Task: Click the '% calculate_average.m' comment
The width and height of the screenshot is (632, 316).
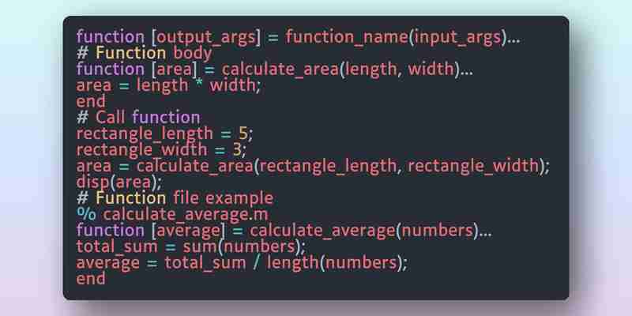Action: (172, 214)
